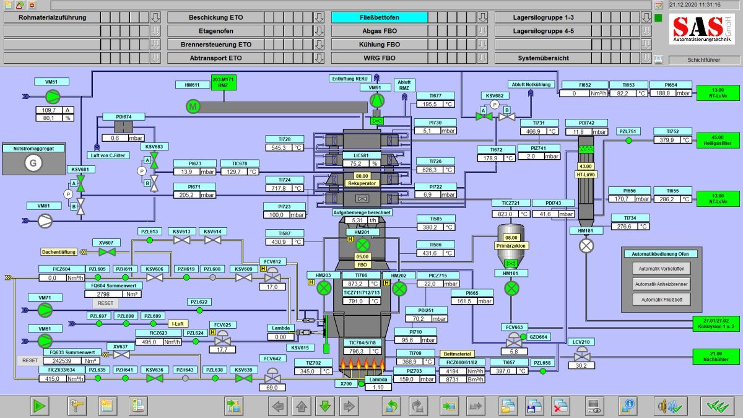The height and width of the screenshot is (418, 743).
Task: Click the green play start icon
Action: coord(40,406)
